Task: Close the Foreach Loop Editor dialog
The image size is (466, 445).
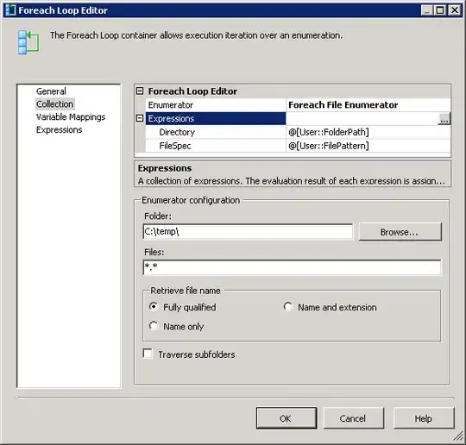Action: point(454,10)
